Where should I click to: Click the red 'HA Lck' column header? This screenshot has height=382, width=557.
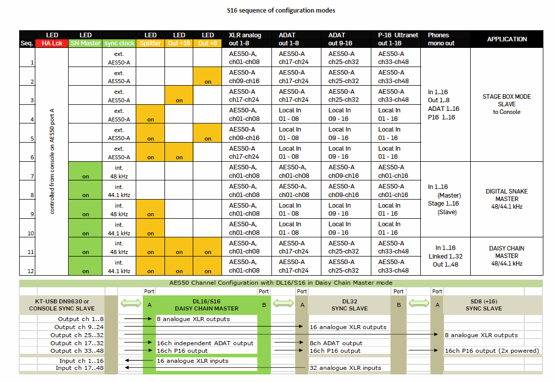pos(52,43)
